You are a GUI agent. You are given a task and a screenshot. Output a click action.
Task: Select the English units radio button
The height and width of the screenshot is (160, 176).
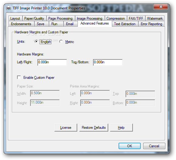(36, 42)
